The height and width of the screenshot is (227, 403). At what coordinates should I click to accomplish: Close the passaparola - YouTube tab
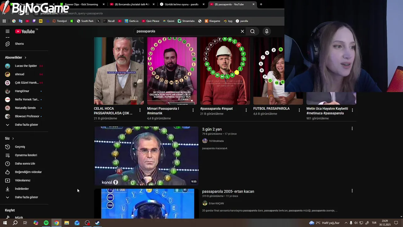point(253,4)
